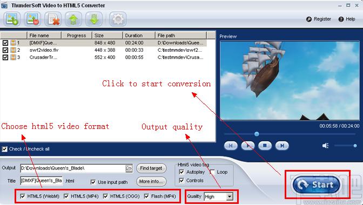Click the preview seek bar handle
Screen dimensions: 363x205
point(257,134)
